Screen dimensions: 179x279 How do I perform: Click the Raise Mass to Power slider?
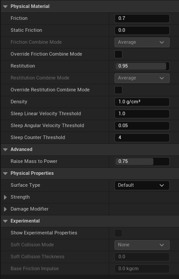pos(142,162)
